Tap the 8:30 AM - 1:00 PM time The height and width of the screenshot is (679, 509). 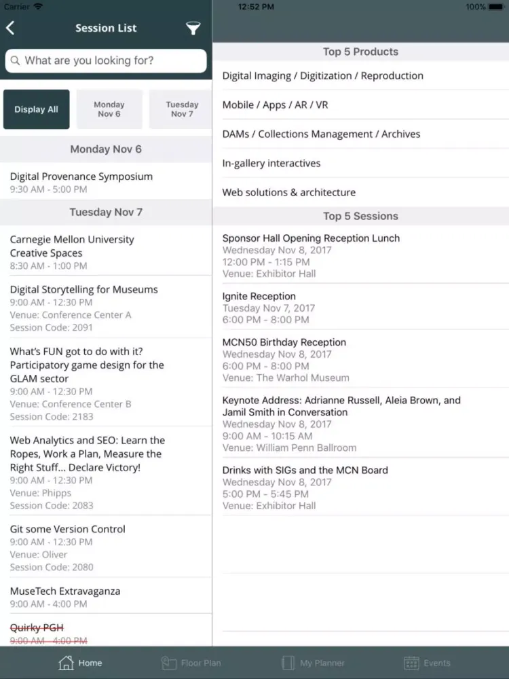(x=48, y=265)
